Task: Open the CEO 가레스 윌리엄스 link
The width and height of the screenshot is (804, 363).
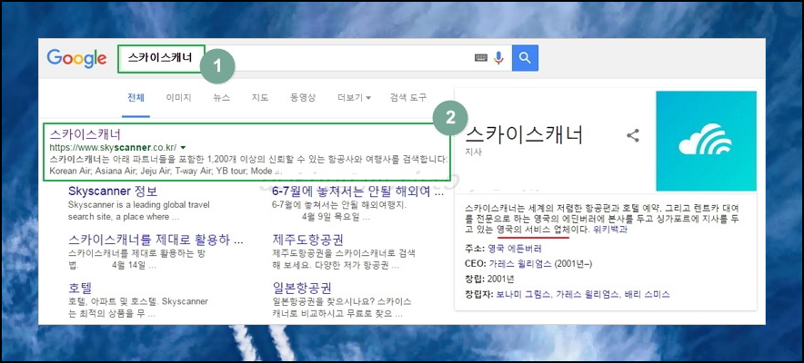Action: 520,264
